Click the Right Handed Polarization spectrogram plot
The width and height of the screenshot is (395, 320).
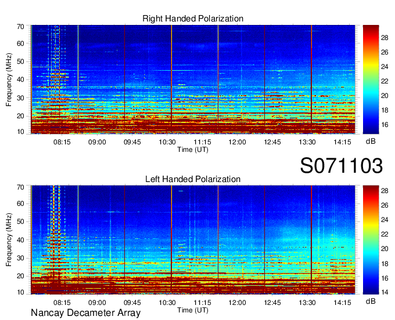pyautogui.click(x=193, y=79)
